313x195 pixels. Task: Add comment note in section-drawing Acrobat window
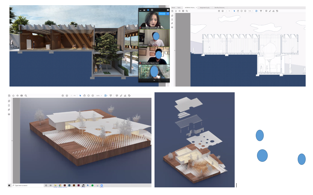coord(266,11)
